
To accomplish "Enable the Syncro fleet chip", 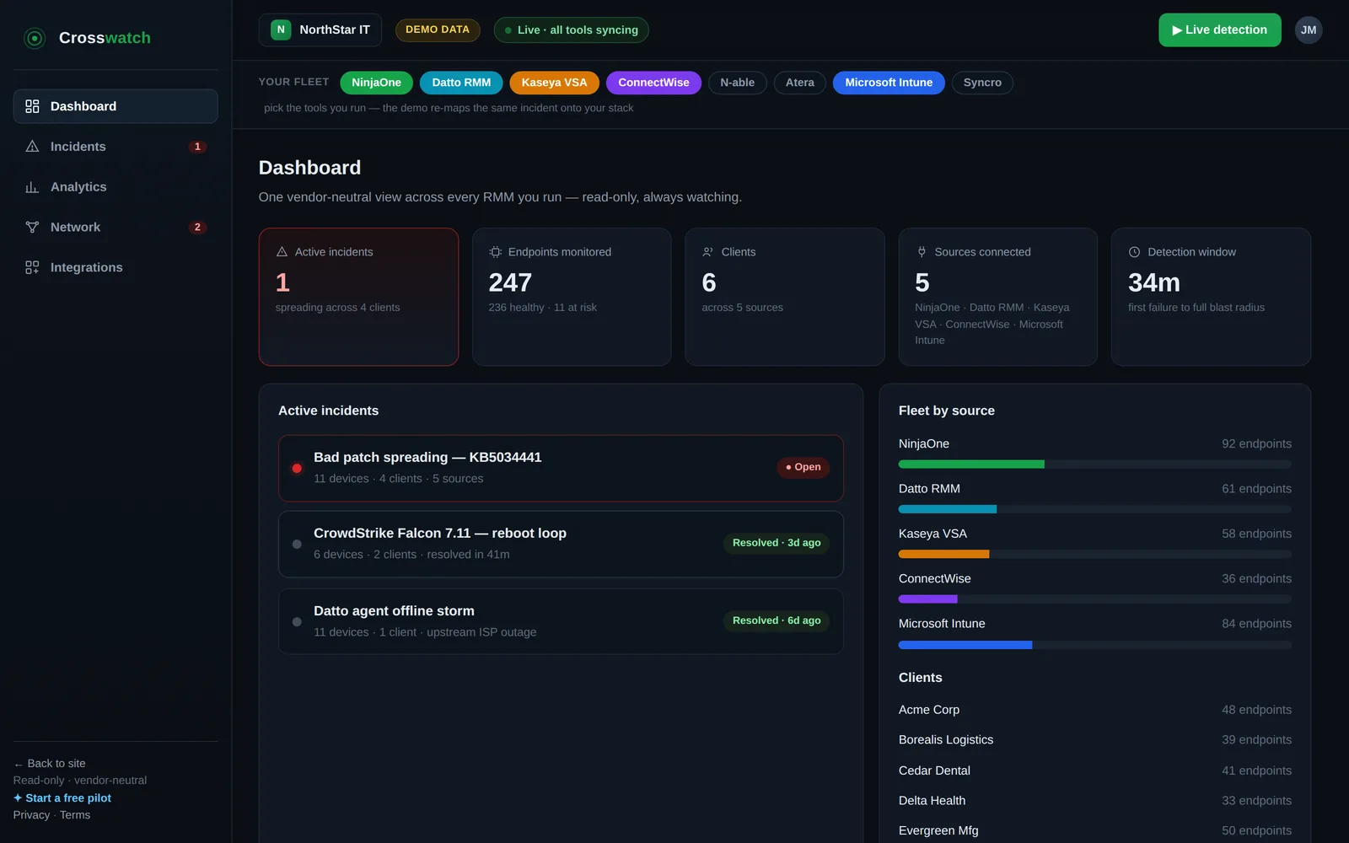I will (982, 83).
